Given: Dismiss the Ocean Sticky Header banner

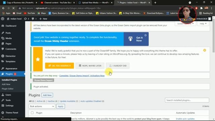Looking at the screenshot, I should (x=145, y=35).
